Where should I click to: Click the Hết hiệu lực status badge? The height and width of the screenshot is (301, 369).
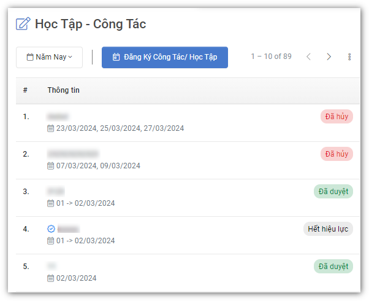point(328,229)
